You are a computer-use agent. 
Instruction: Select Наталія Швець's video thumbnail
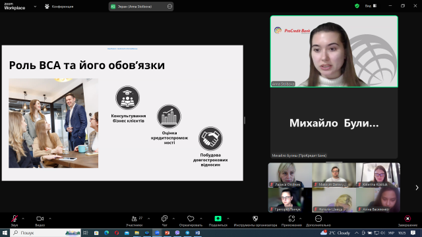(334, 200)
